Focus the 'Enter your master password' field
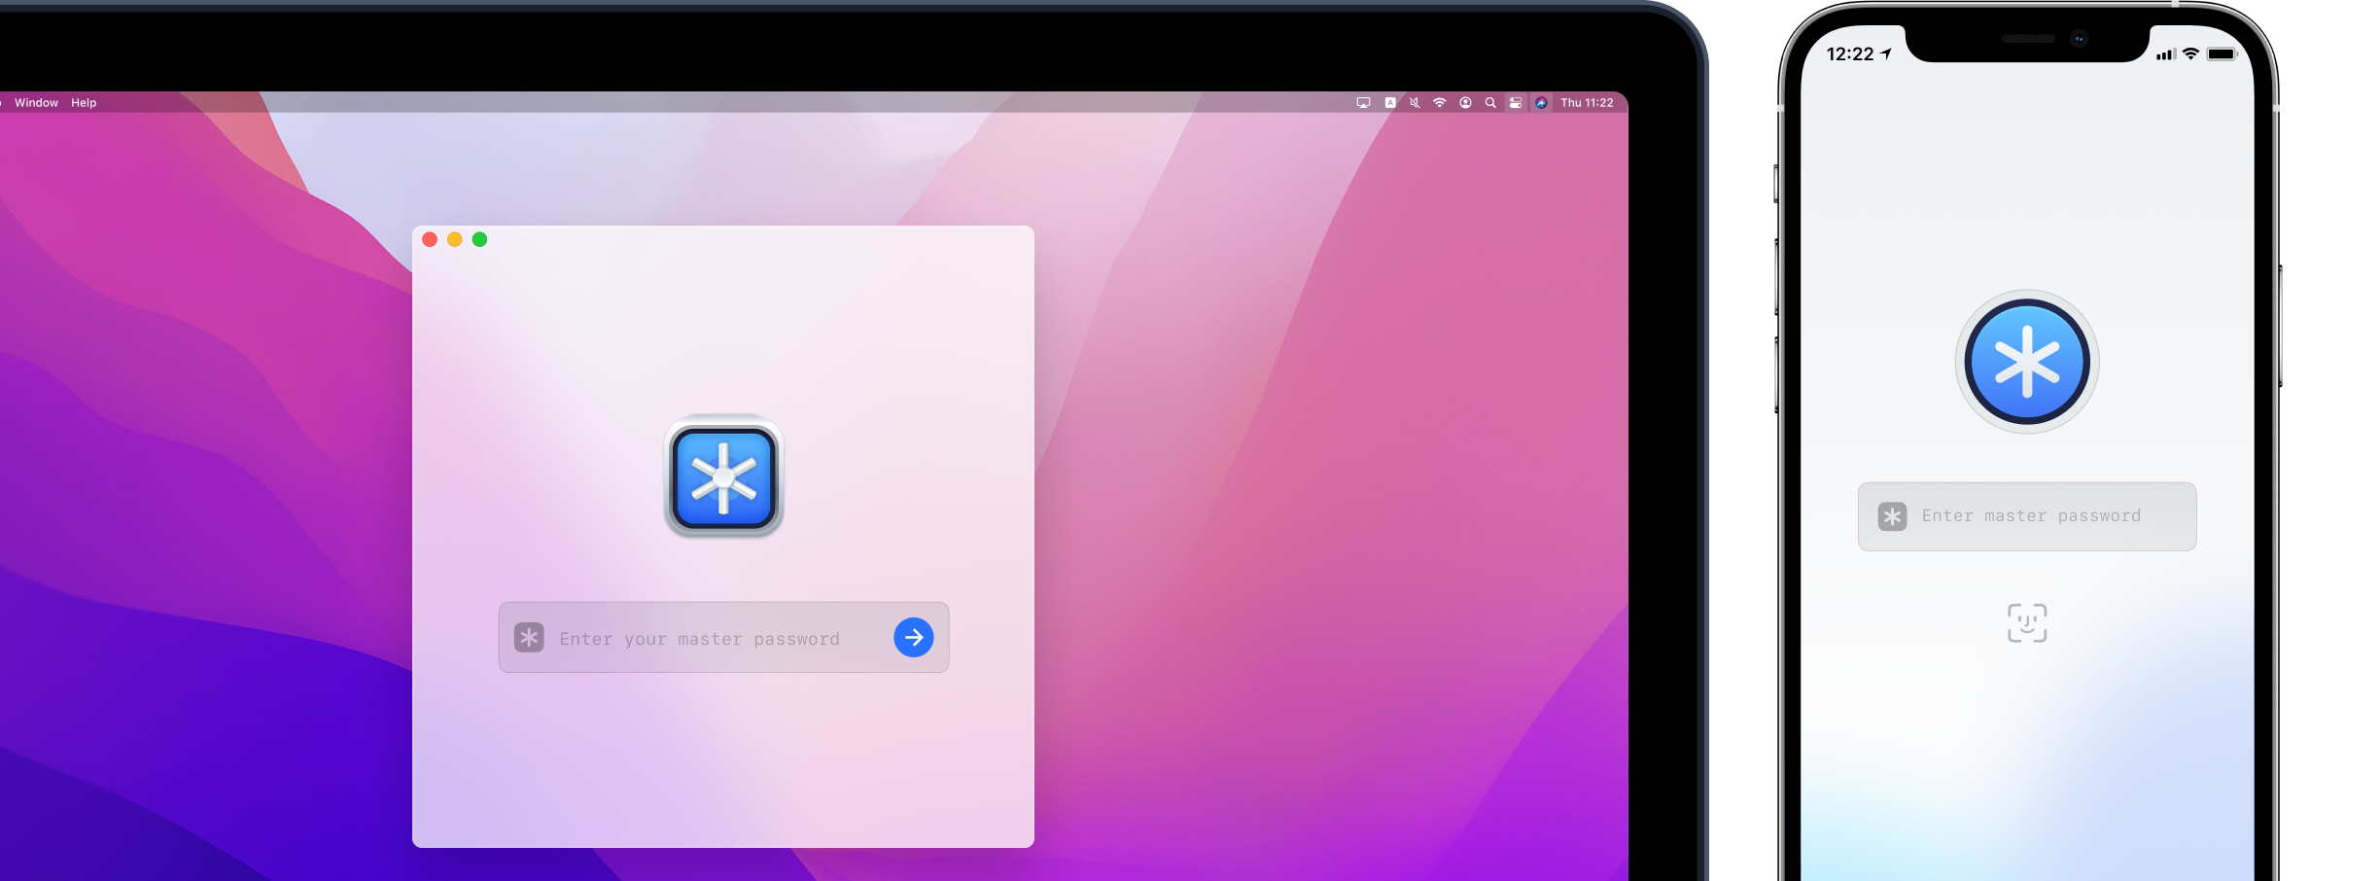2380x881 pixels. pyautogui.click(x=723, y=638)
